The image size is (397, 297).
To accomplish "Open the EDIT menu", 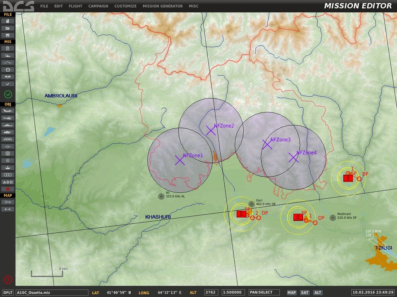I will [58, 6].
